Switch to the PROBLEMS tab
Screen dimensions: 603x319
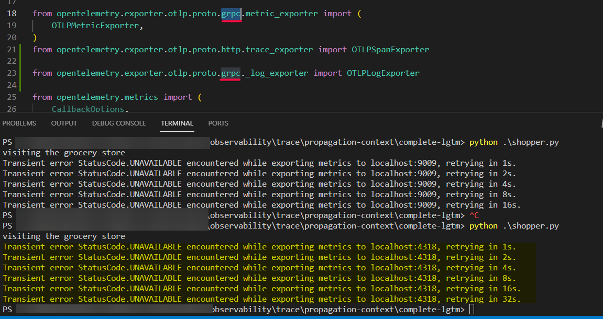[x=19, y=123]
